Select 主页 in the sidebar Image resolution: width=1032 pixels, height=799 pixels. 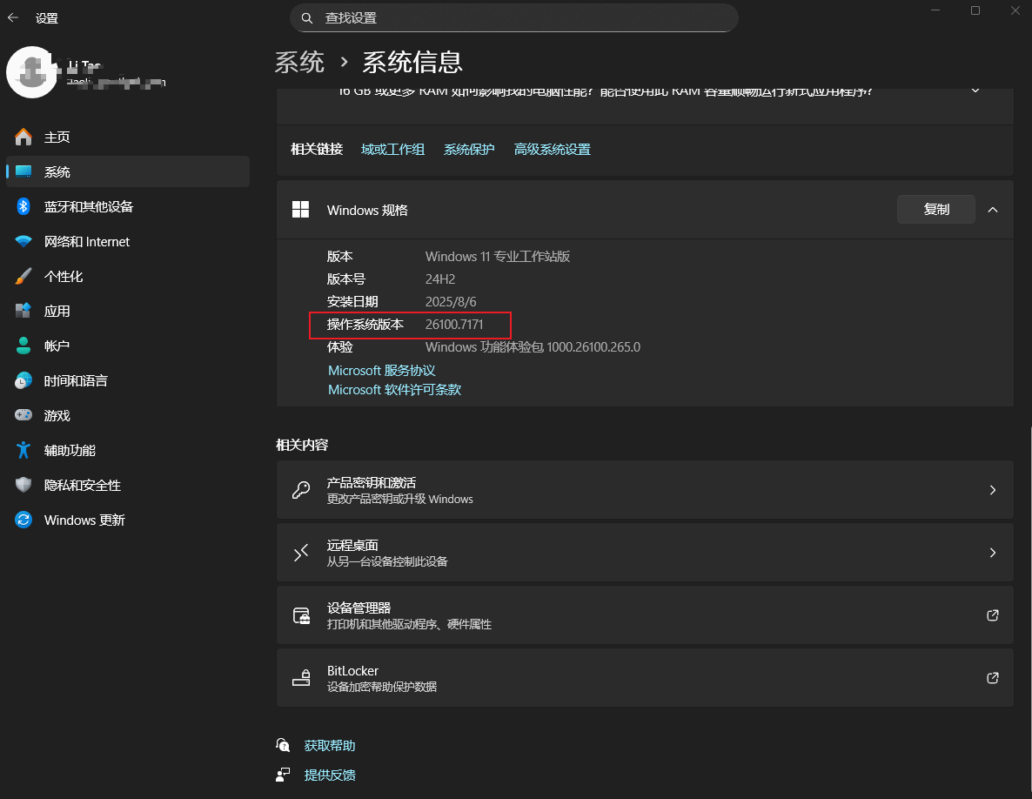point(23,137)
